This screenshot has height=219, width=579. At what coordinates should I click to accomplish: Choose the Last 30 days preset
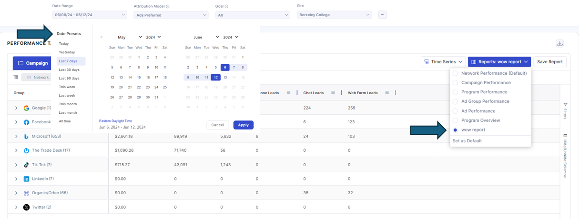pos(69,70)
